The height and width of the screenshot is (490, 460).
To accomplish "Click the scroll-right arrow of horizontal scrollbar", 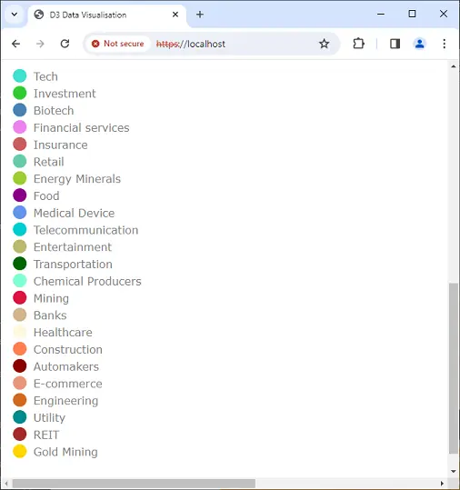I will tap(442, 484).
